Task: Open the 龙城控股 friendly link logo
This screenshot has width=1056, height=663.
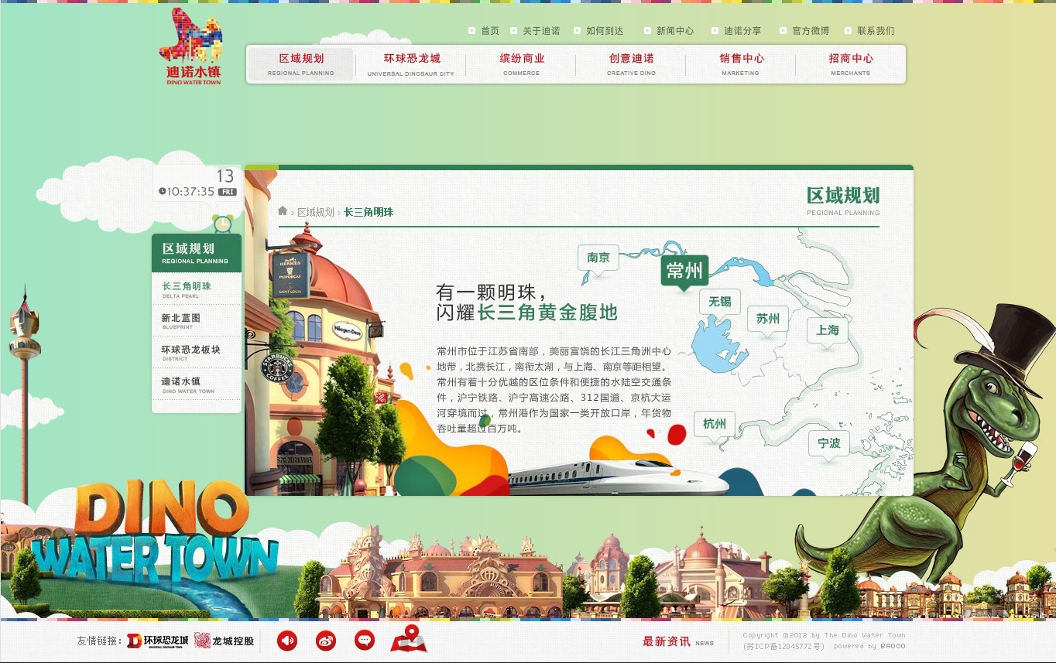Action: (x=224, y=641)
